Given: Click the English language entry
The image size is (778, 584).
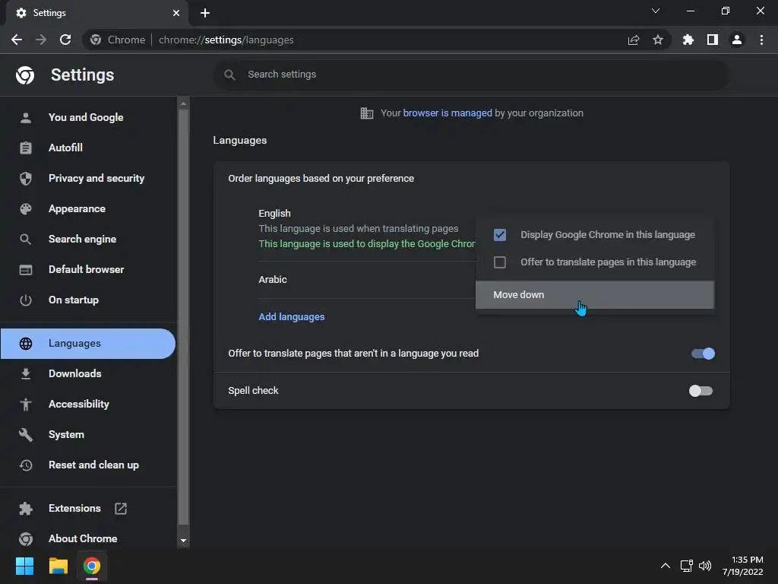Looking at the screenshot, I should pos(274,213).
